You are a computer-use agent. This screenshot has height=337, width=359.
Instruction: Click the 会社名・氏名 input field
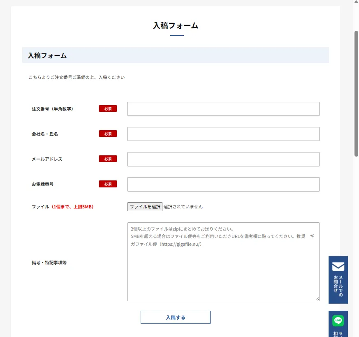pos(223,134)
